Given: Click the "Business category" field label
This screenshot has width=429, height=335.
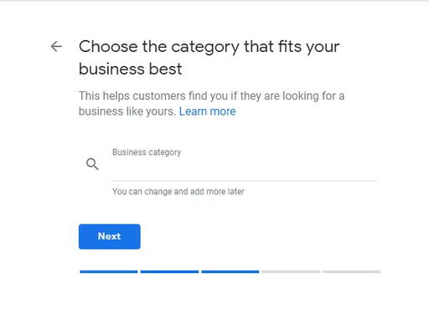Looking at the screenshot, I should click(x=147, y=152).
